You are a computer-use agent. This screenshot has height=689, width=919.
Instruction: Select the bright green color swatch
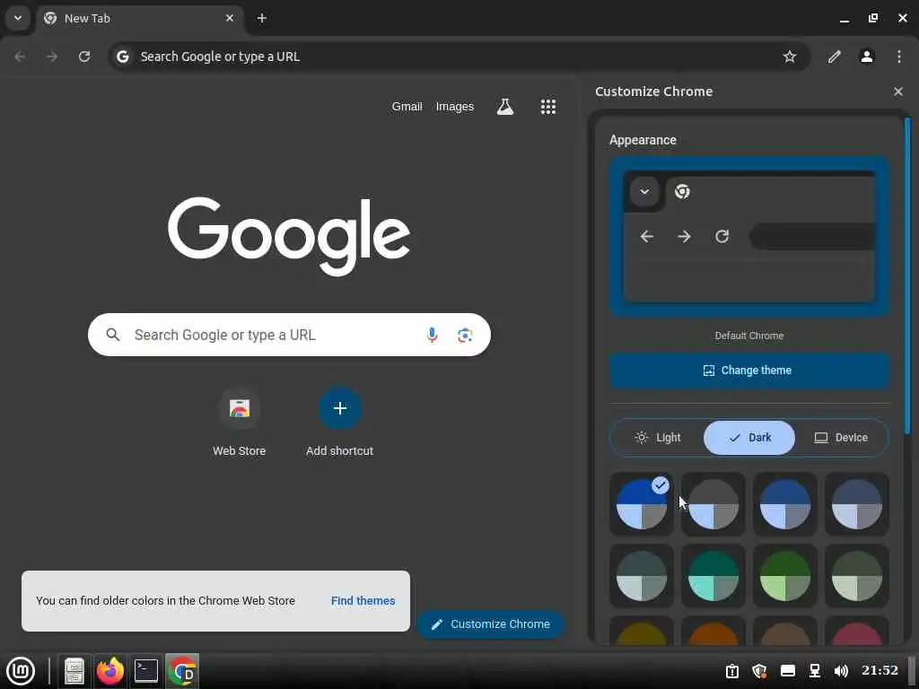pos(784,576)
